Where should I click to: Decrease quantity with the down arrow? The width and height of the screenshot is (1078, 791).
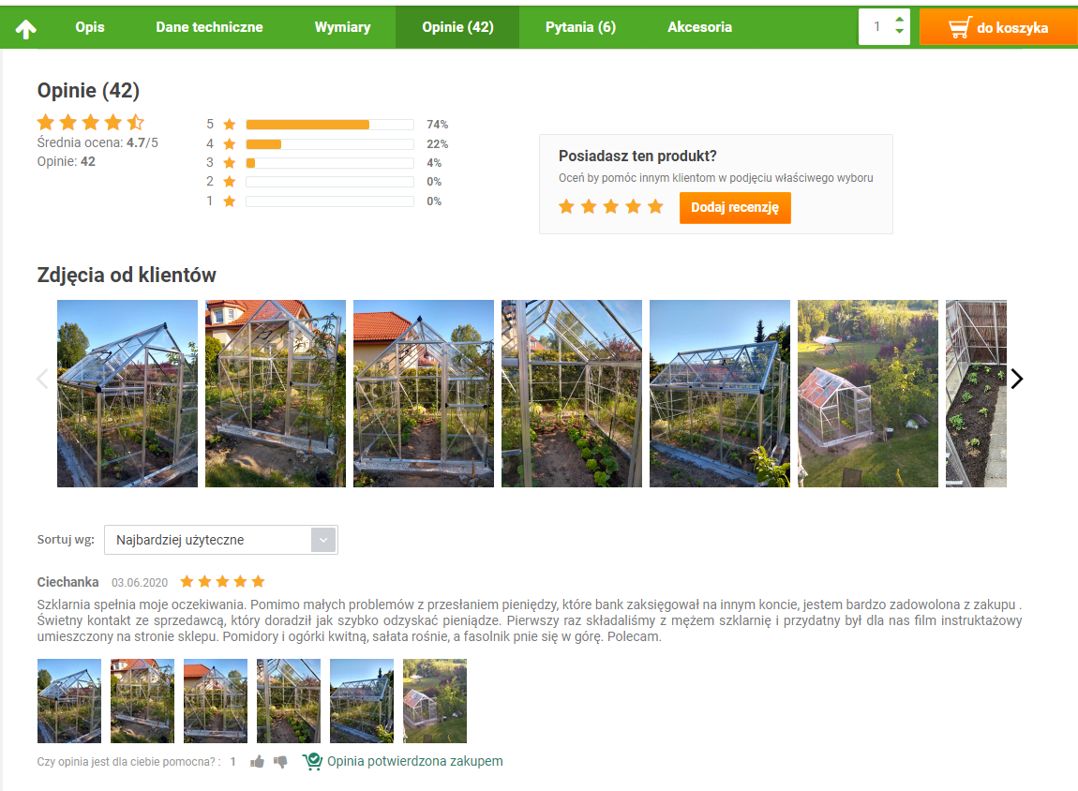click(x=900, y=33)
